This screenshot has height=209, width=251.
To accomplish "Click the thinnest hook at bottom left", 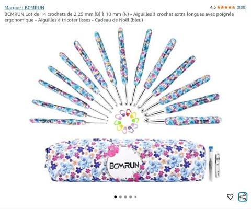I will (68, 121).
